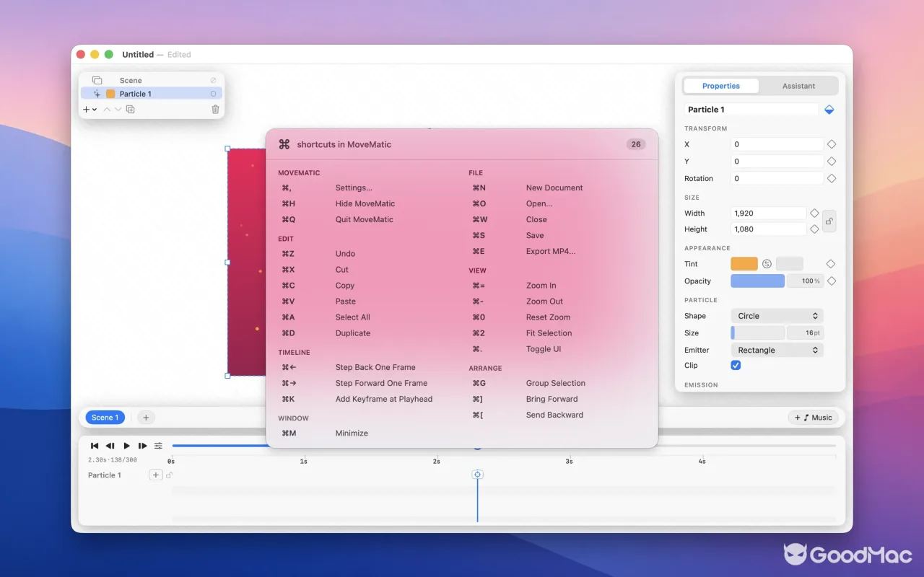
Task: Toggle the lock on Particle 1 timeline row
Action: click(x=170, y=475)
